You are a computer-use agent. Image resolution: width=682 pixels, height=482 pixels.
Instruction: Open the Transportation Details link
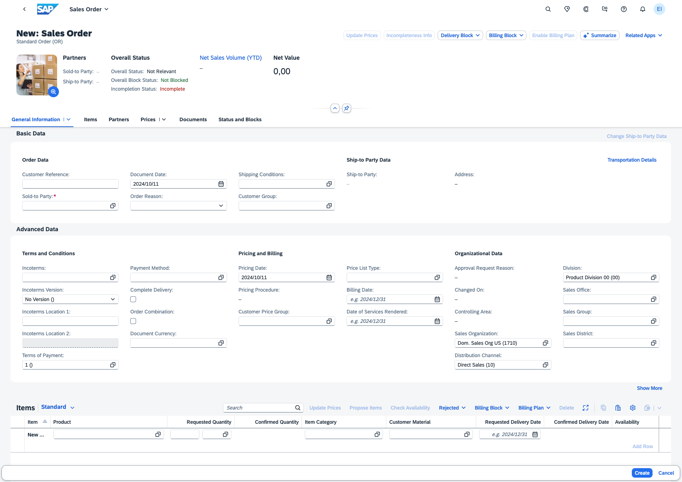pyautogui.click(x=631, y=160)
